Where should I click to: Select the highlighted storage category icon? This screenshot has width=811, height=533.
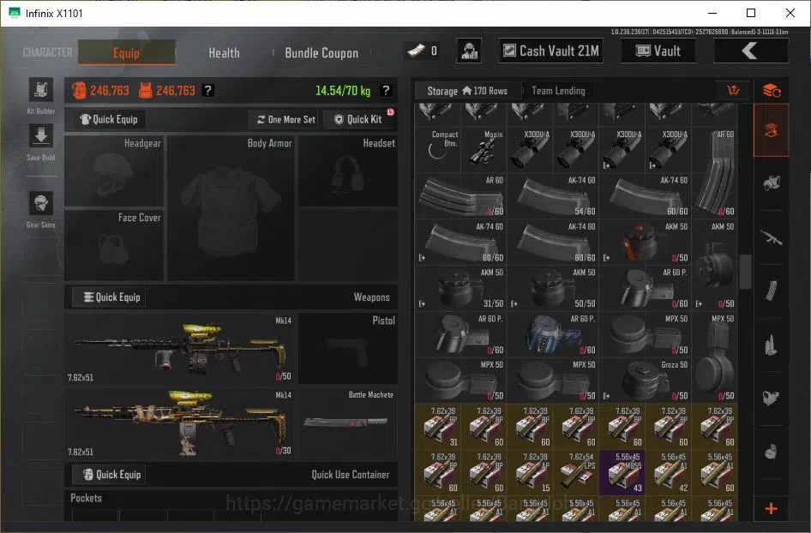point(772,130)
